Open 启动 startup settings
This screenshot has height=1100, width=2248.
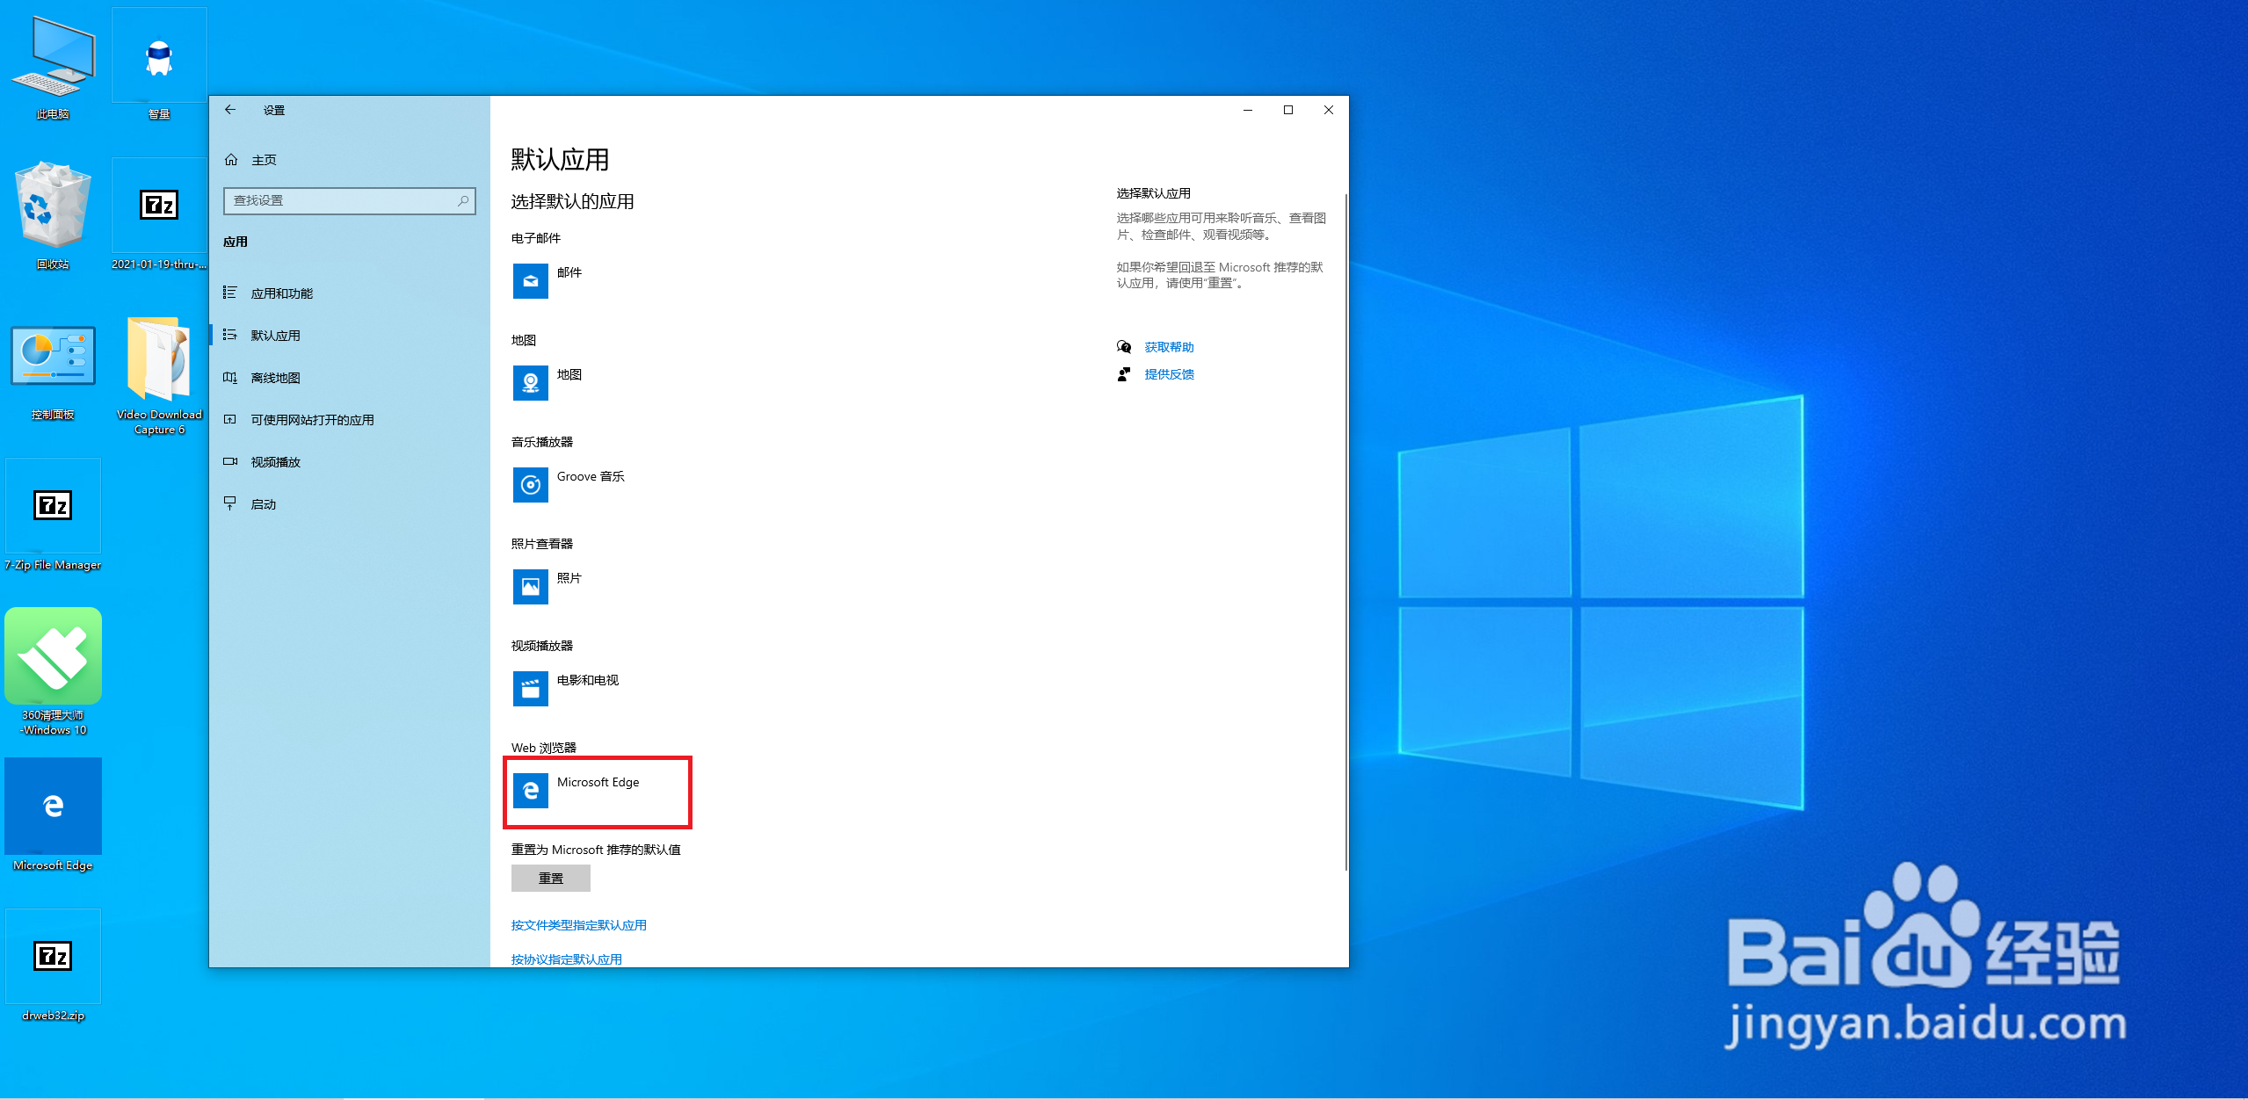click(x=263, y=504)
